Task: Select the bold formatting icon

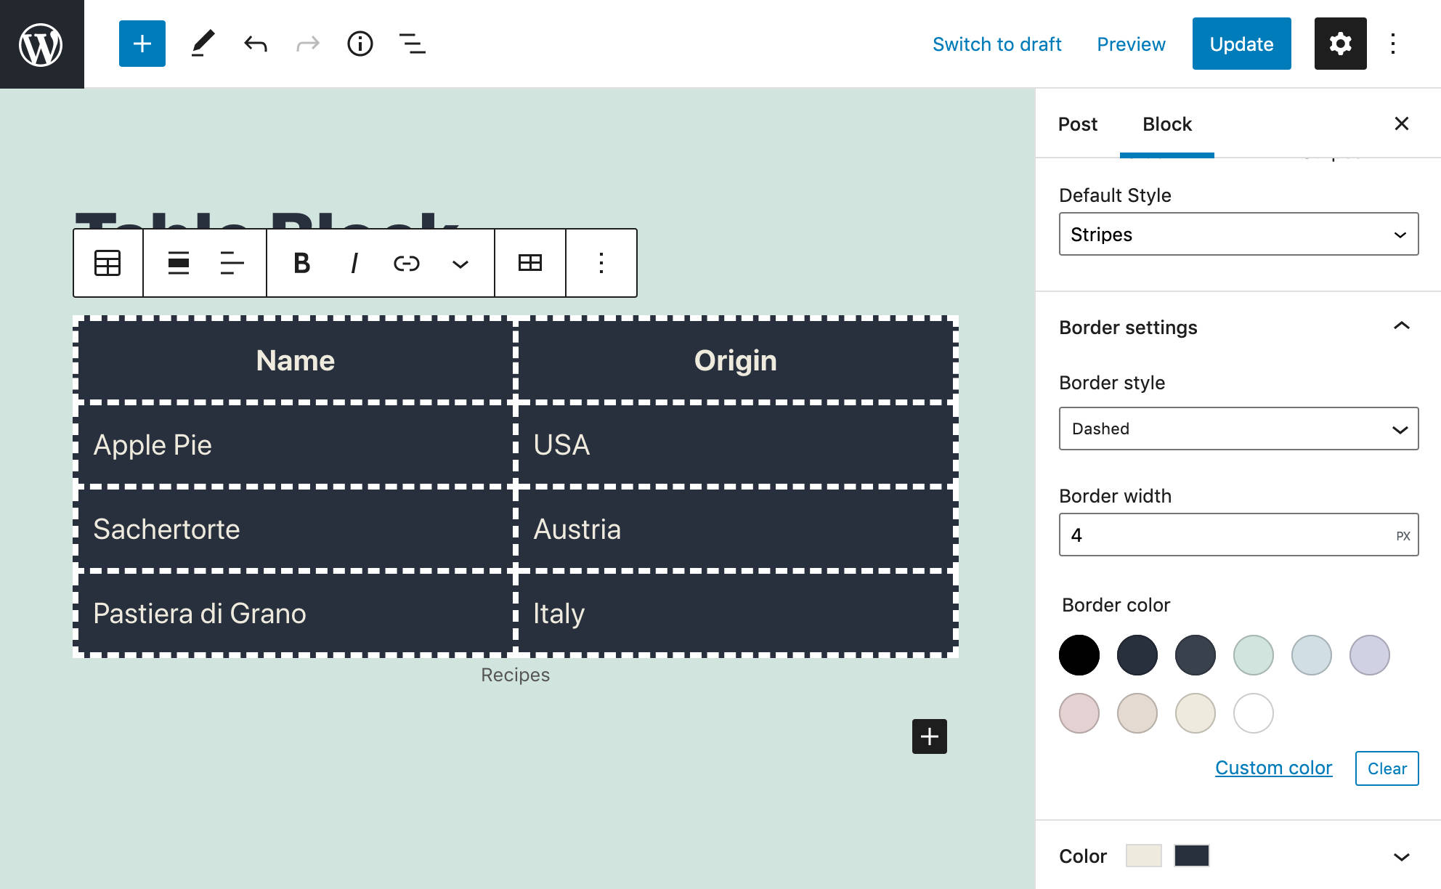Action: [301, 261]
